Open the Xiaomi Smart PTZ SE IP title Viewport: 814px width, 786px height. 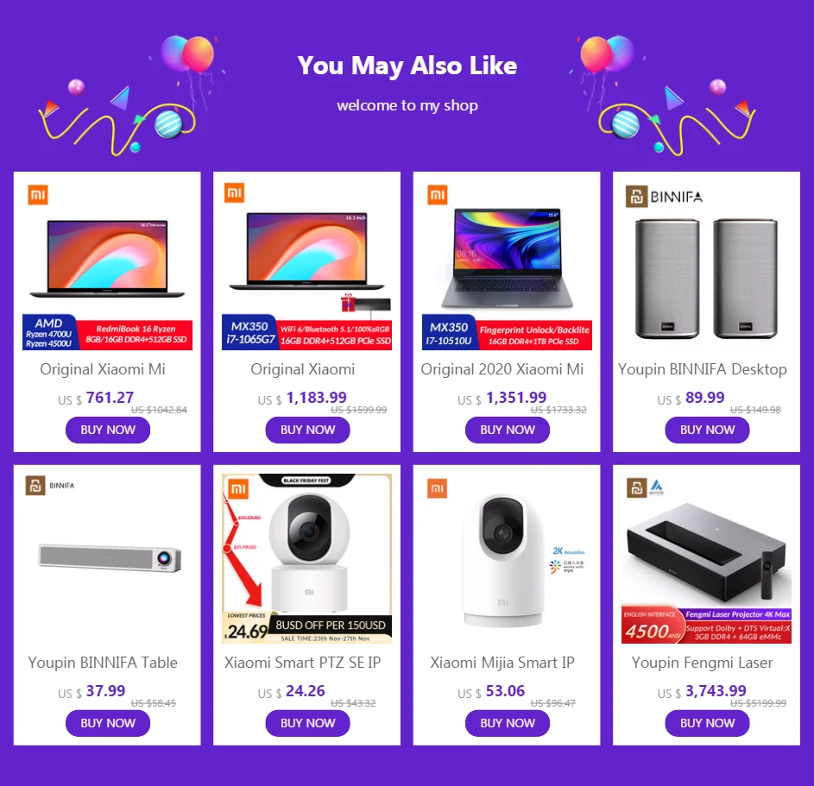[303, 663]
